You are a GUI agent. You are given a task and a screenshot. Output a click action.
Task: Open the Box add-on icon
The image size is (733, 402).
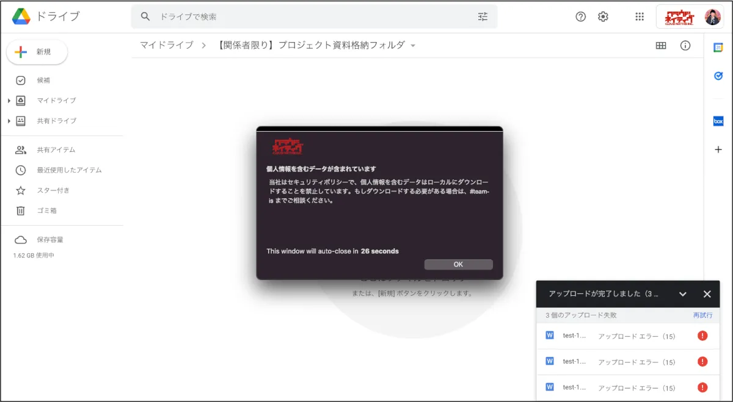(718, 121)
